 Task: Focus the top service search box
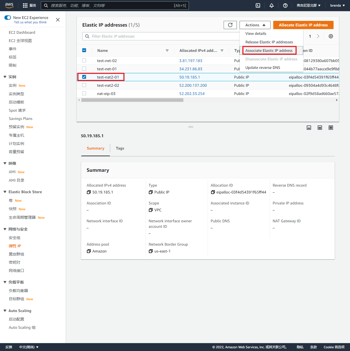[115, 5]
